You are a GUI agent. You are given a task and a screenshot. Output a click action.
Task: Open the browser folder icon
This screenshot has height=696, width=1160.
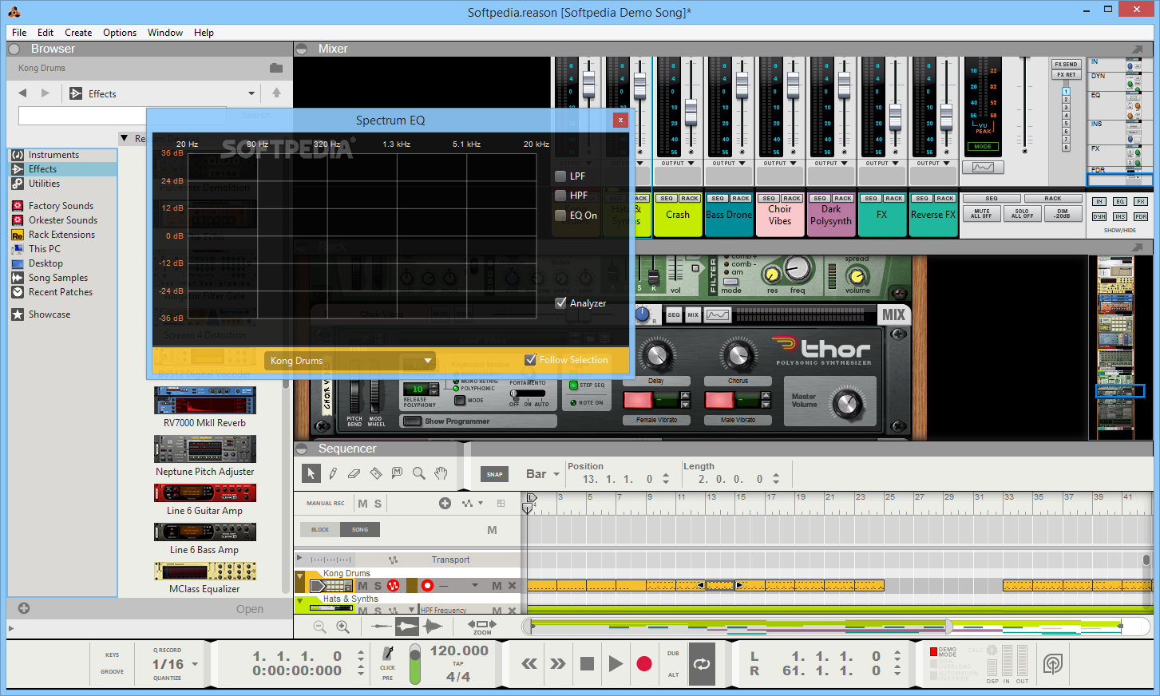276,68
